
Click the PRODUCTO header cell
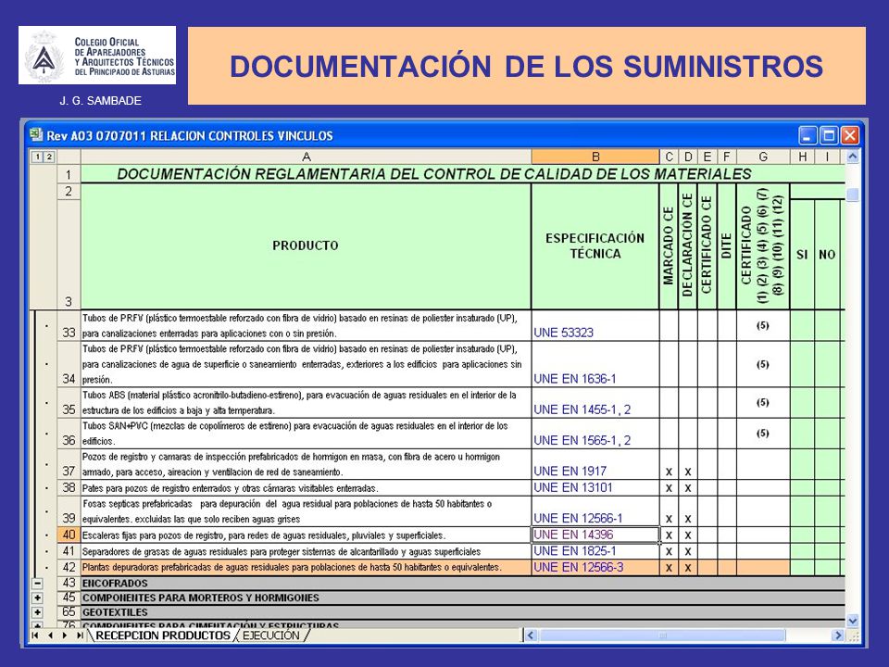306,245
